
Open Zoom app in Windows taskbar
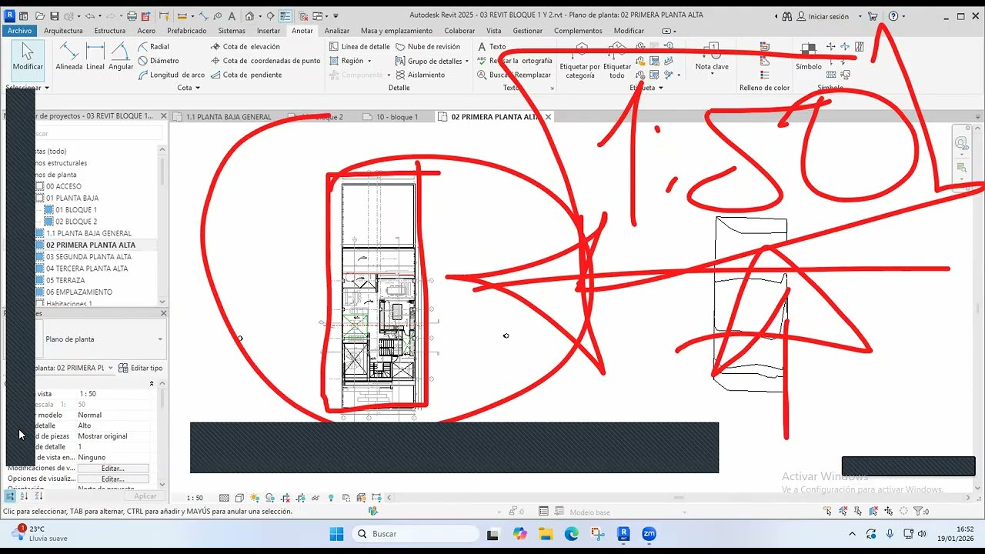click(649, 534)
